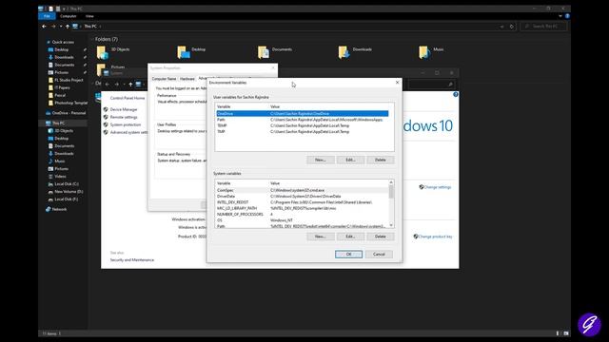This screenshot has height=342, width=609.
Task: Open address bar history dropdown
Action: pos(501,27)
